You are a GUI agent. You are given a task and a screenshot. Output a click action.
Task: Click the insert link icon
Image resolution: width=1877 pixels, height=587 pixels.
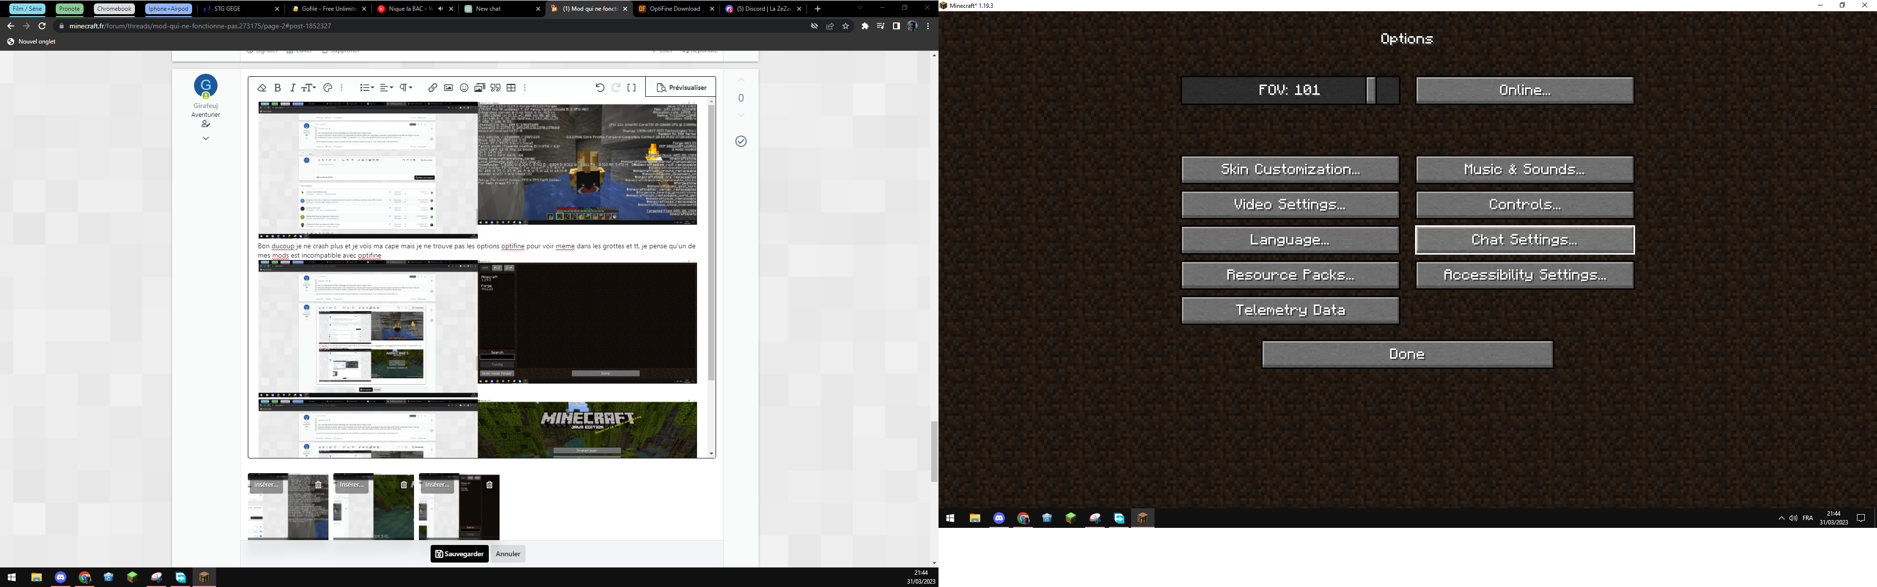433,87
